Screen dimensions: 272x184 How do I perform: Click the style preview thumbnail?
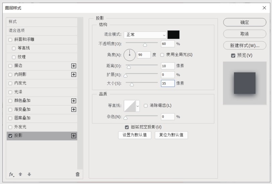click(244, 83)
